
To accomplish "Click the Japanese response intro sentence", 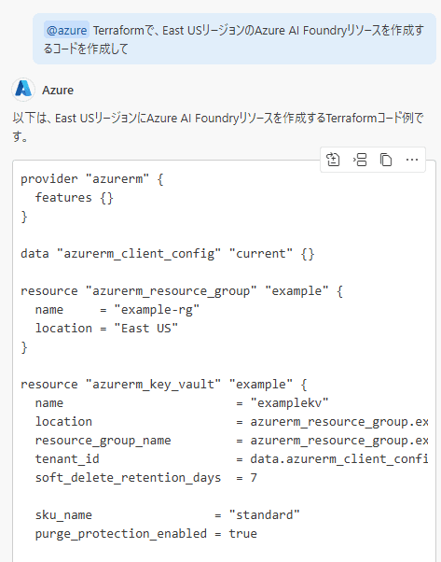I will coord(218,127).
